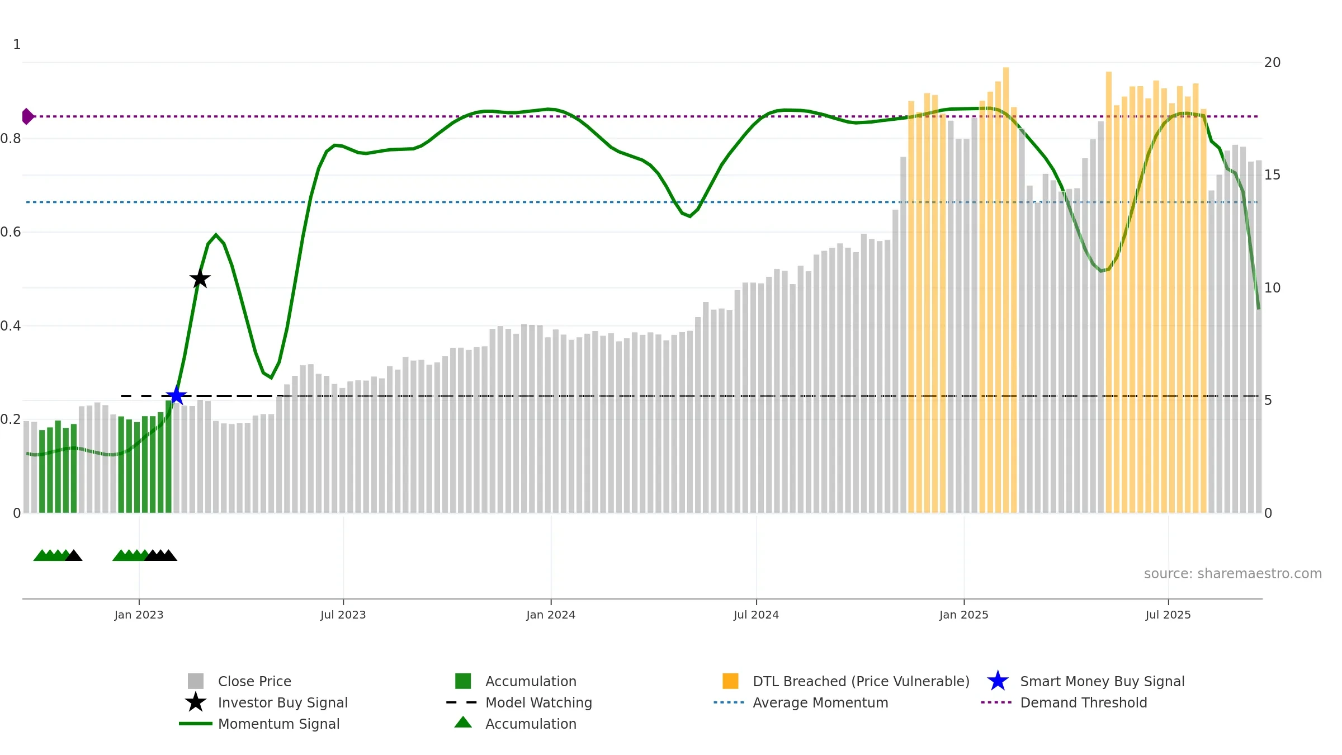Click the gray Close Price legend swatch
Image resolution: width=1342 pixels, height=755 pixels.
[195, 681]
